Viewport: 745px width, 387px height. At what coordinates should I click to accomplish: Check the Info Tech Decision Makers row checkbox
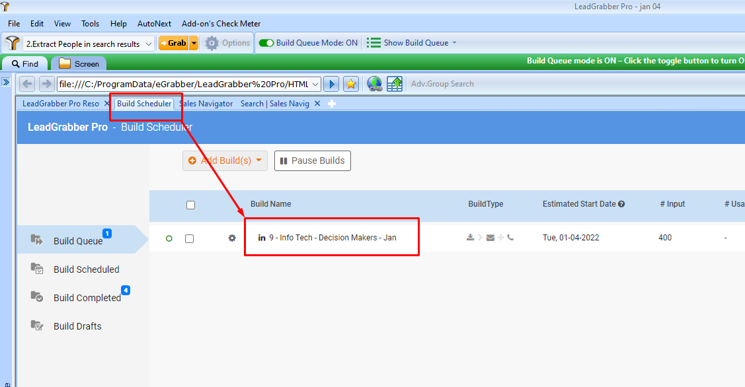click(189, 238)
